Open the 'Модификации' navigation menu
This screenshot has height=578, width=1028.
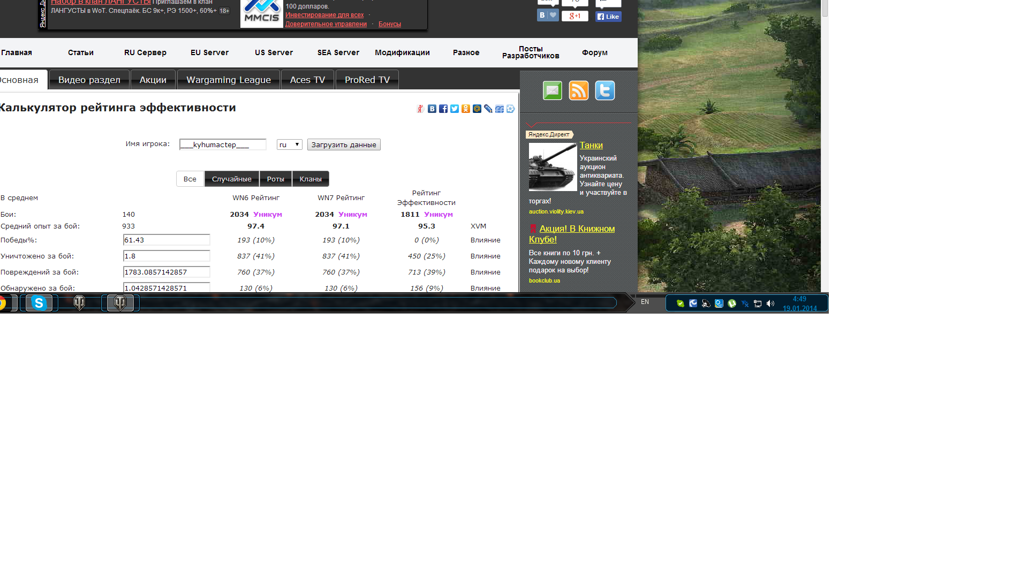click(402, 52)
